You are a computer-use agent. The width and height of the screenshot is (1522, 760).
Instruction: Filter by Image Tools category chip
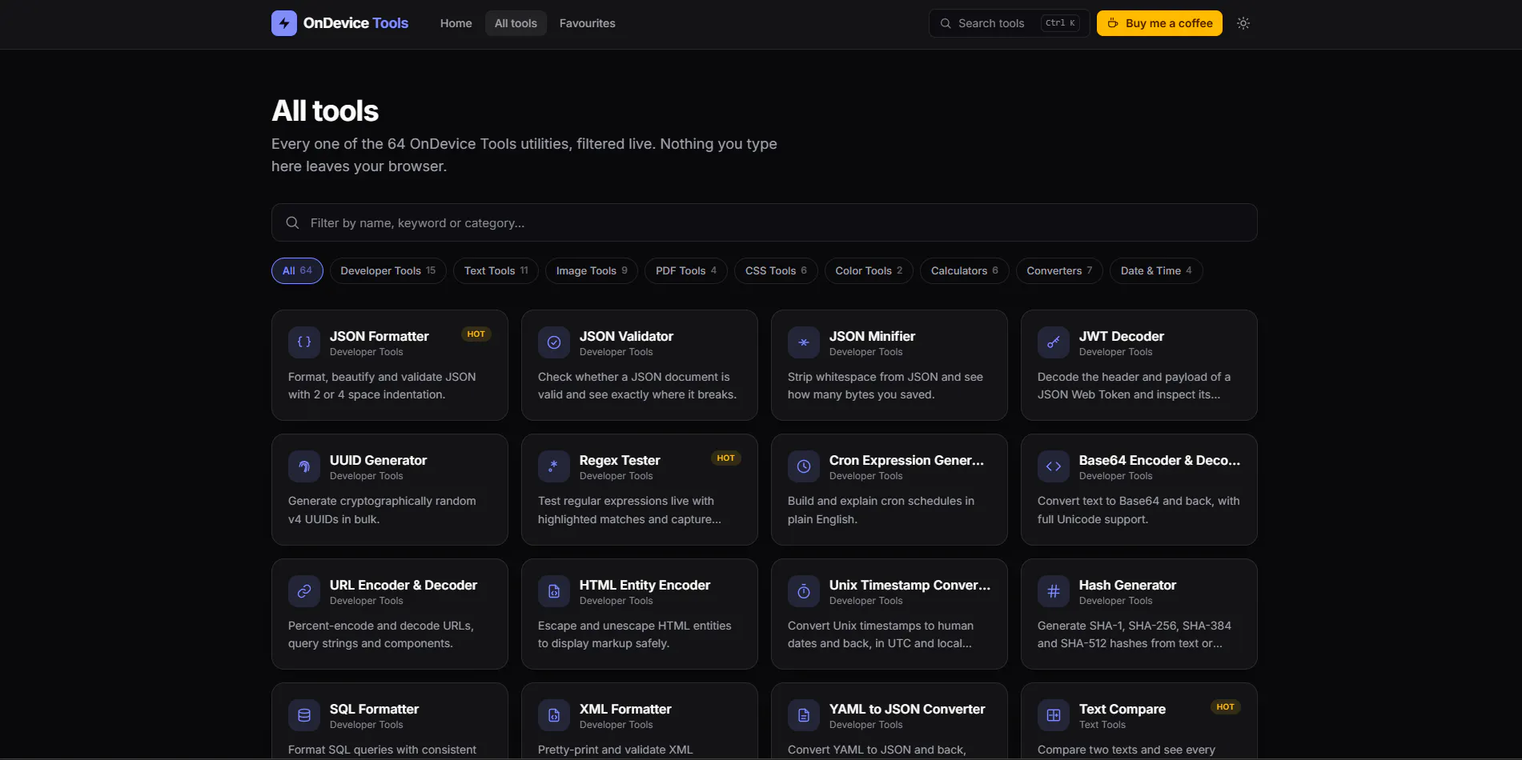coord(592,270)
